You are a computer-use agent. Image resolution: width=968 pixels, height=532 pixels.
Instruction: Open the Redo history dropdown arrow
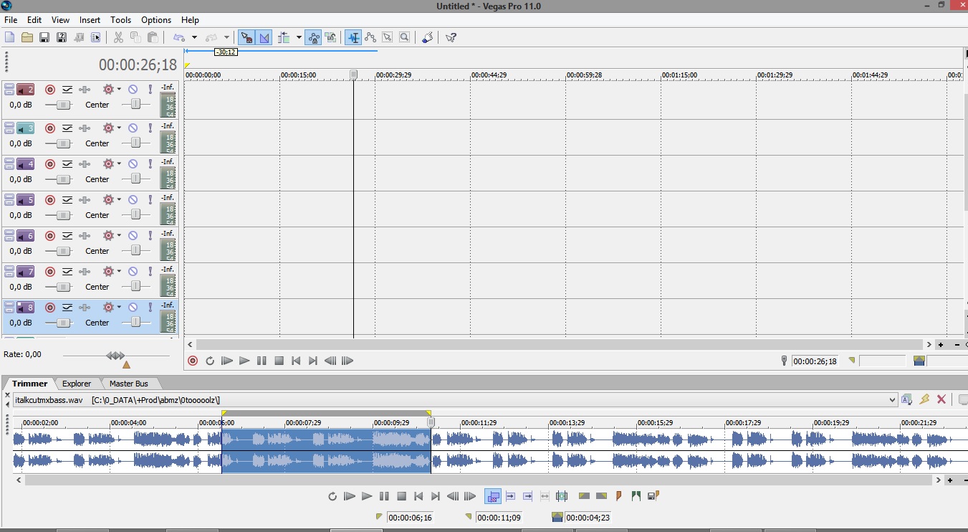pyautogui.click(x=227, y=37)
